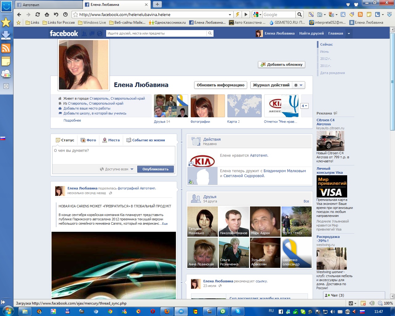Launch Skype from the taskbar
395x316 pixels.
click(x=238, y=311)
